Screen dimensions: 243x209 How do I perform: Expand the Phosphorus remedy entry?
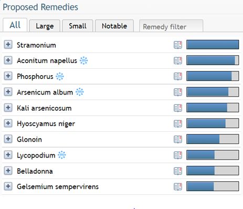pyautogui.click(x=8, y=76)
